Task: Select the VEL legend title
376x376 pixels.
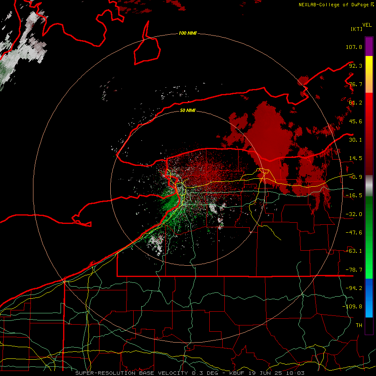Action: pos(367,25)
